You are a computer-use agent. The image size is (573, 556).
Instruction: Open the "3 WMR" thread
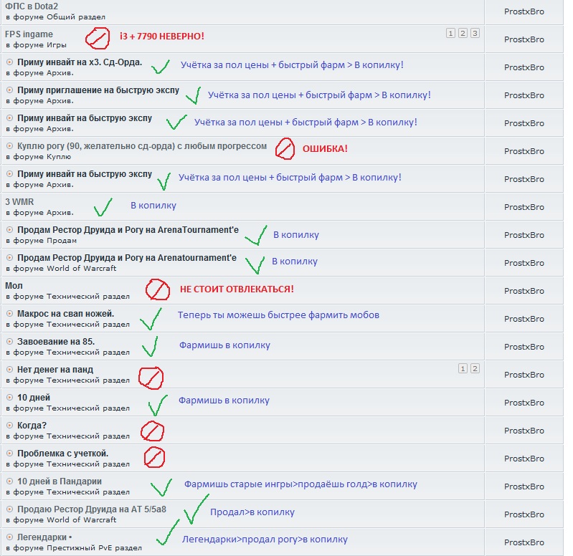(19, 202)
